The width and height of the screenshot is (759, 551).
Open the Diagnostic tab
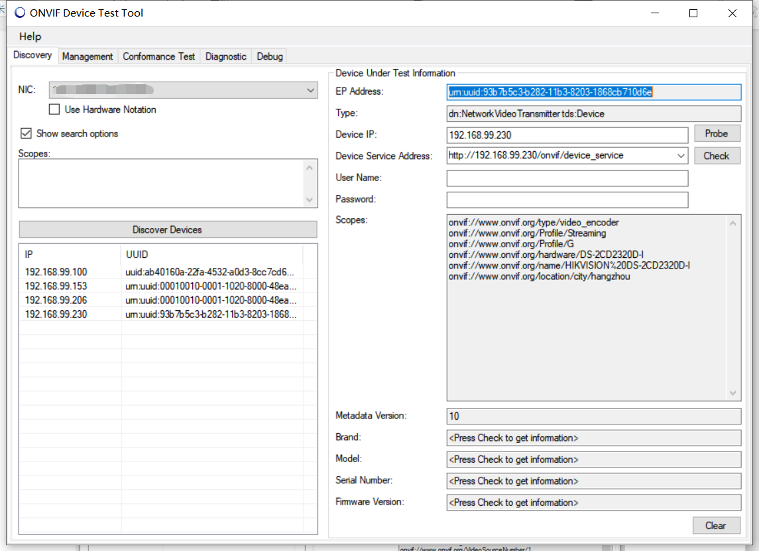225,56
